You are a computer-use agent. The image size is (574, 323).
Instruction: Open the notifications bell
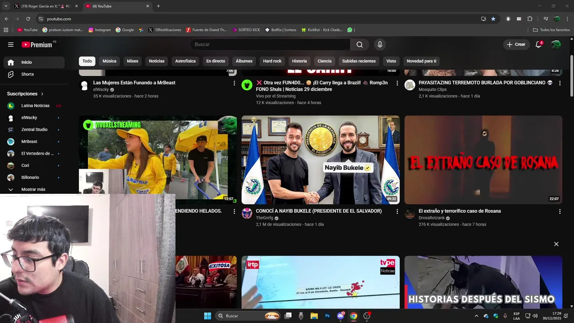[x=539, y=44]
